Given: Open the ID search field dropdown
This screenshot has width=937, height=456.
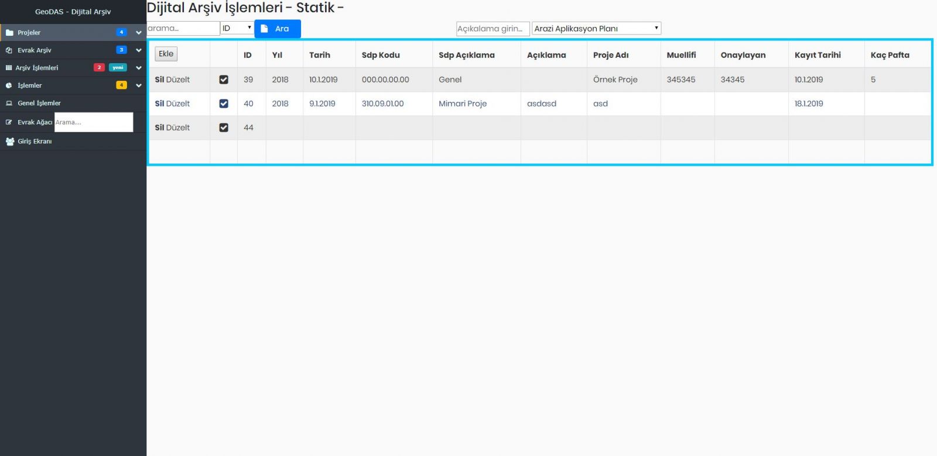Looking at the screenshot, I should (x=237, y=28).
